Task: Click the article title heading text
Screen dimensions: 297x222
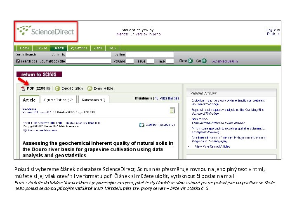Action: (98, 149)
